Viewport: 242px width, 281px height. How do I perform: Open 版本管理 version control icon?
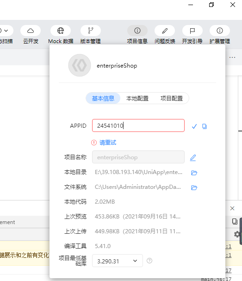[x=91, y=31]
